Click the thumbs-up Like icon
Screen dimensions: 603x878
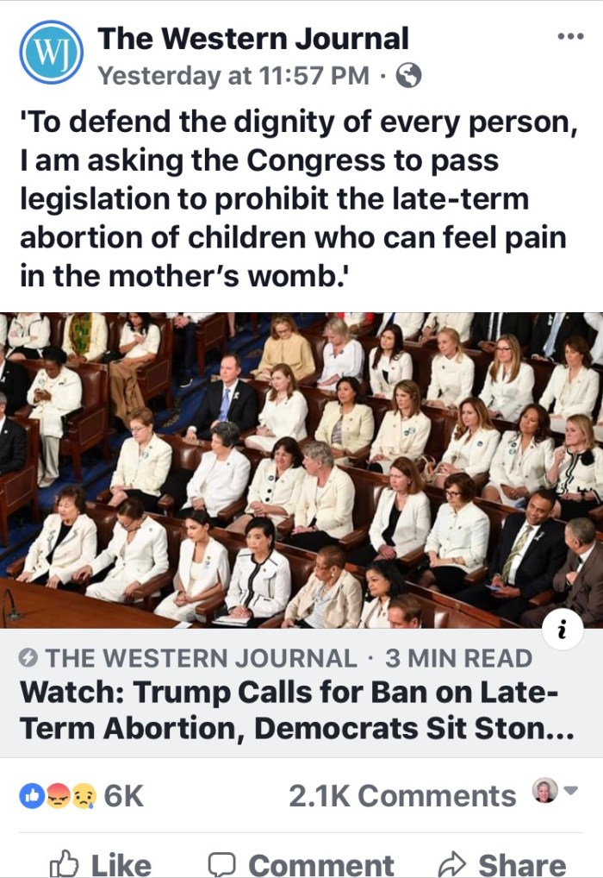(64, 864)
